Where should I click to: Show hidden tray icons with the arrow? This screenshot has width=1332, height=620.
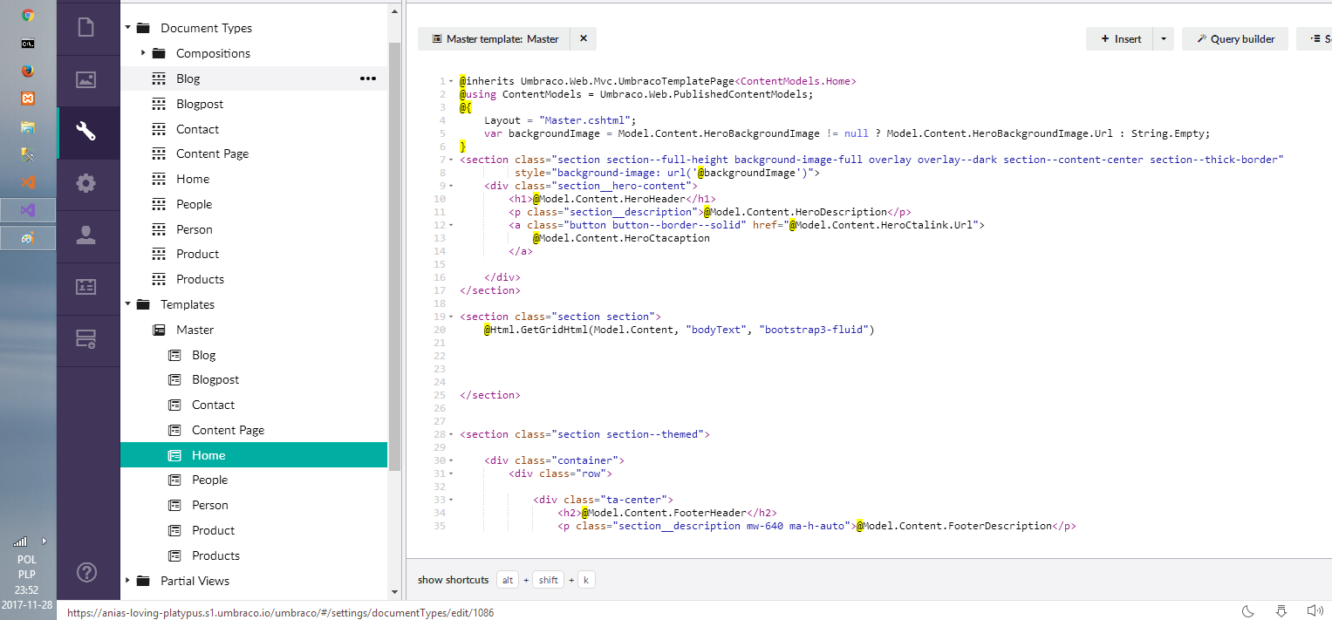point(44,542)
